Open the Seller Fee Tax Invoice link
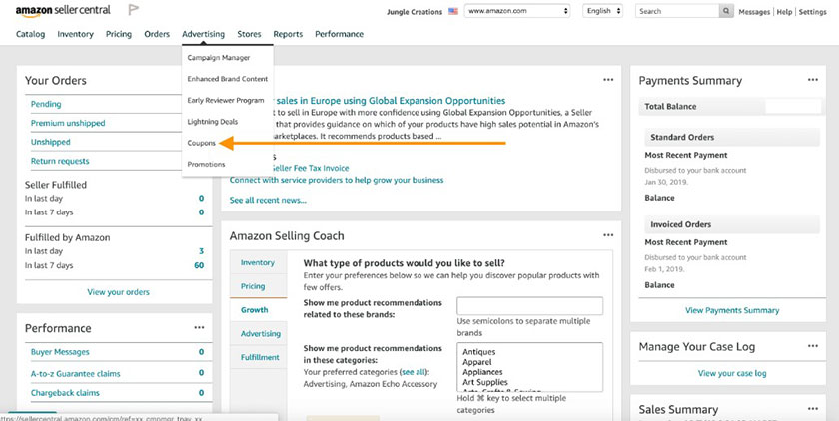This screenshot has width=839, height=421. pos(310,168)
